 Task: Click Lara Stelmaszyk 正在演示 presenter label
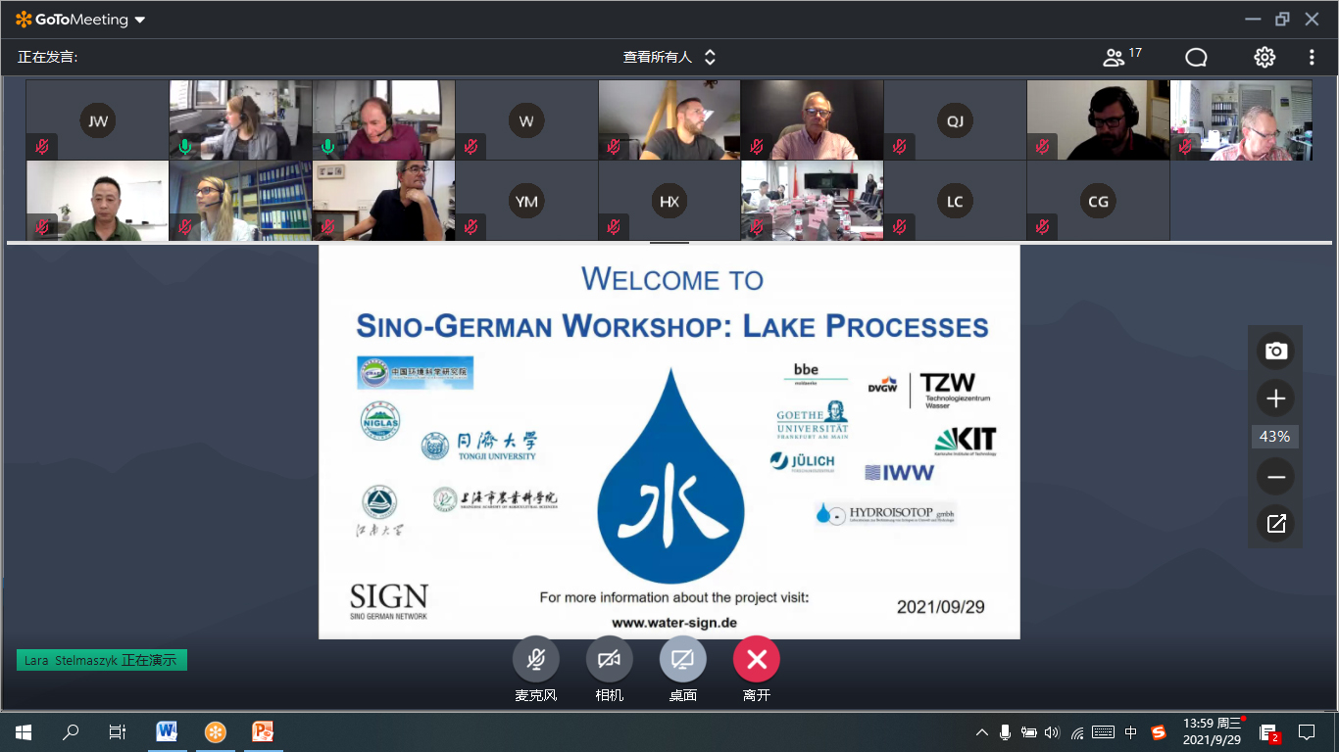(101, 661)
